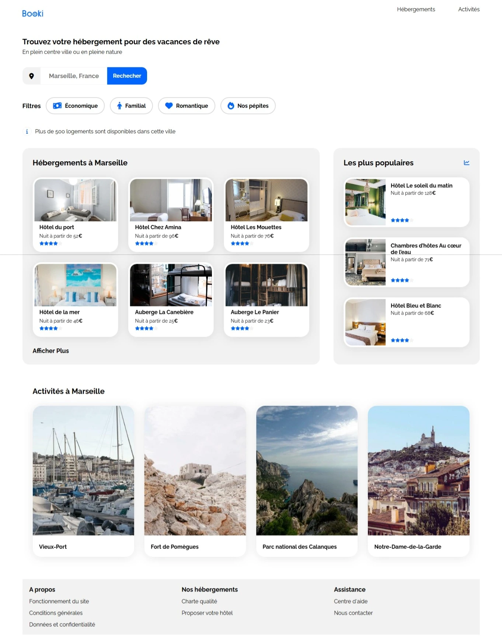The width and height of the screenshot is (502, 637).
Task: Click star rating of Chambres d'hôtes Au cœur de l'eau
Action: point(402,280)
